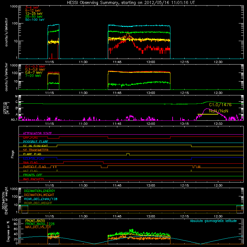Click the REAR_DEC_WEIGHT legend label
Viewport: 247px width, 247px height.
pyautogui.click(x=38, y=203)
